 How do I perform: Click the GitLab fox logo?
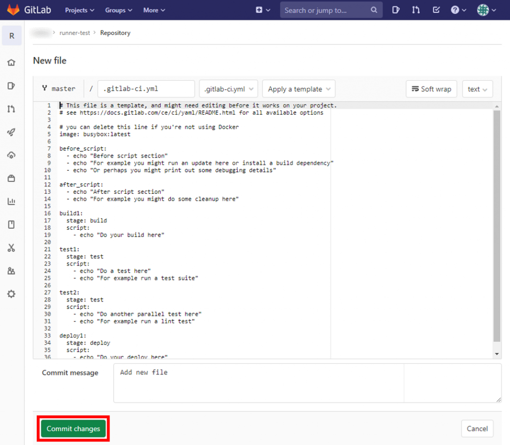(13, 10)
